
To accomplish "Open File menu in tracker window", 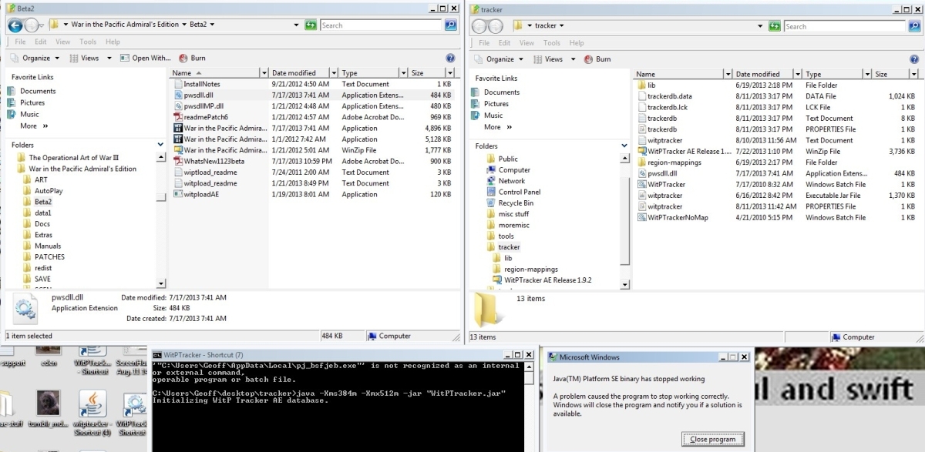I will pos(484,43).
